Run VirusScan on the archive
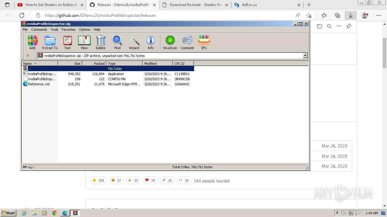 click(170, 42)
